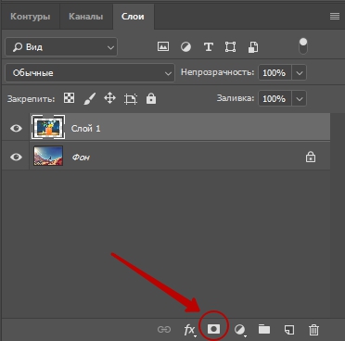The width and height of the screenshot is (345, 341).
Task: Click the Закрепить label
Action: tap(31, 99)
